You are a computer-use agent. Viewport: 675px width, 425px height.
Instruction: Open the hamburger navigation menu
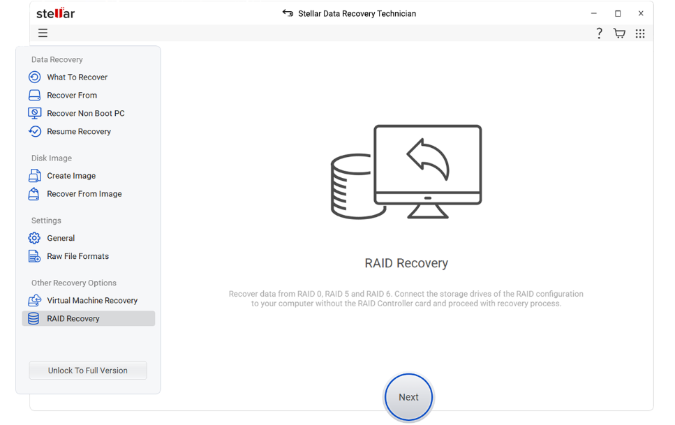(x=43, y=33)
